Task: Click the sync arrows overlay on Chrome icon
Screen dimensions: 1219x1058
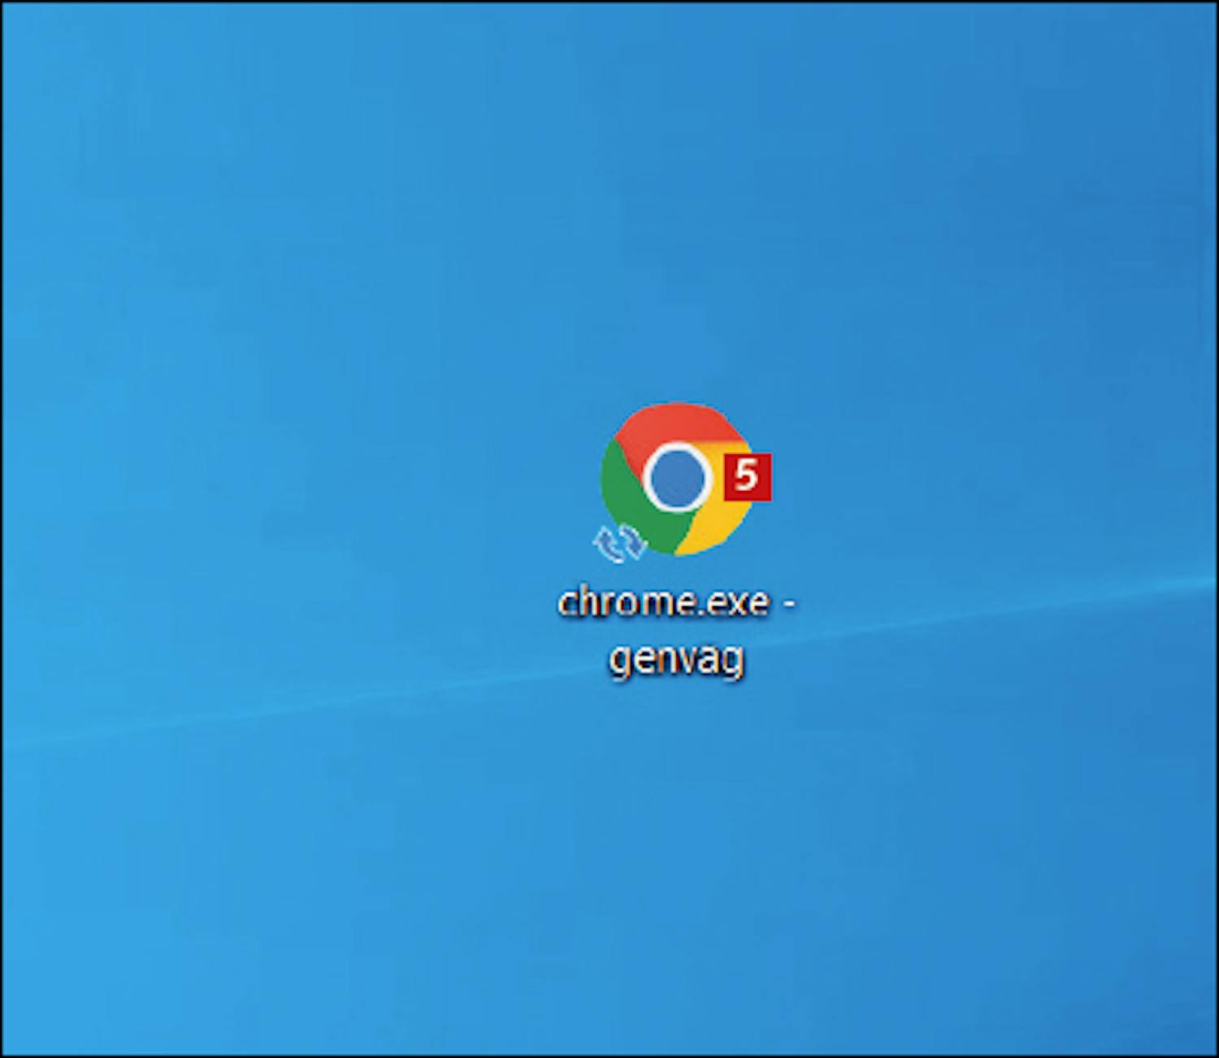Action: (x=619, y=543)
